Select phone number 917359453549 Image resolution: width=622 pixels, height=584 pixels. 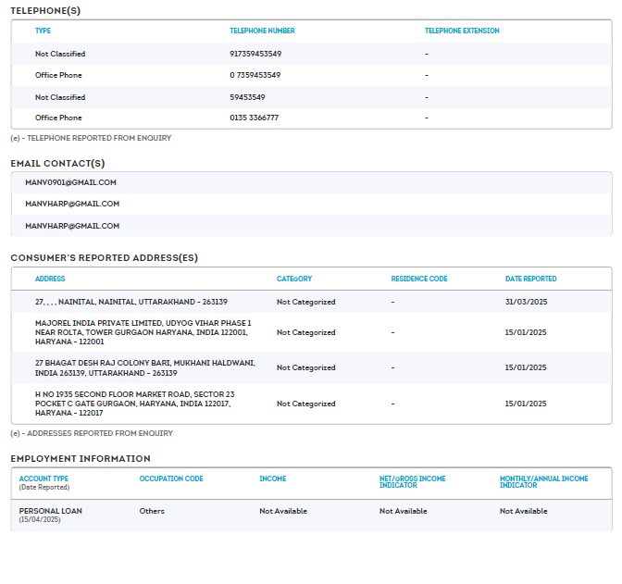click(255, 54)
